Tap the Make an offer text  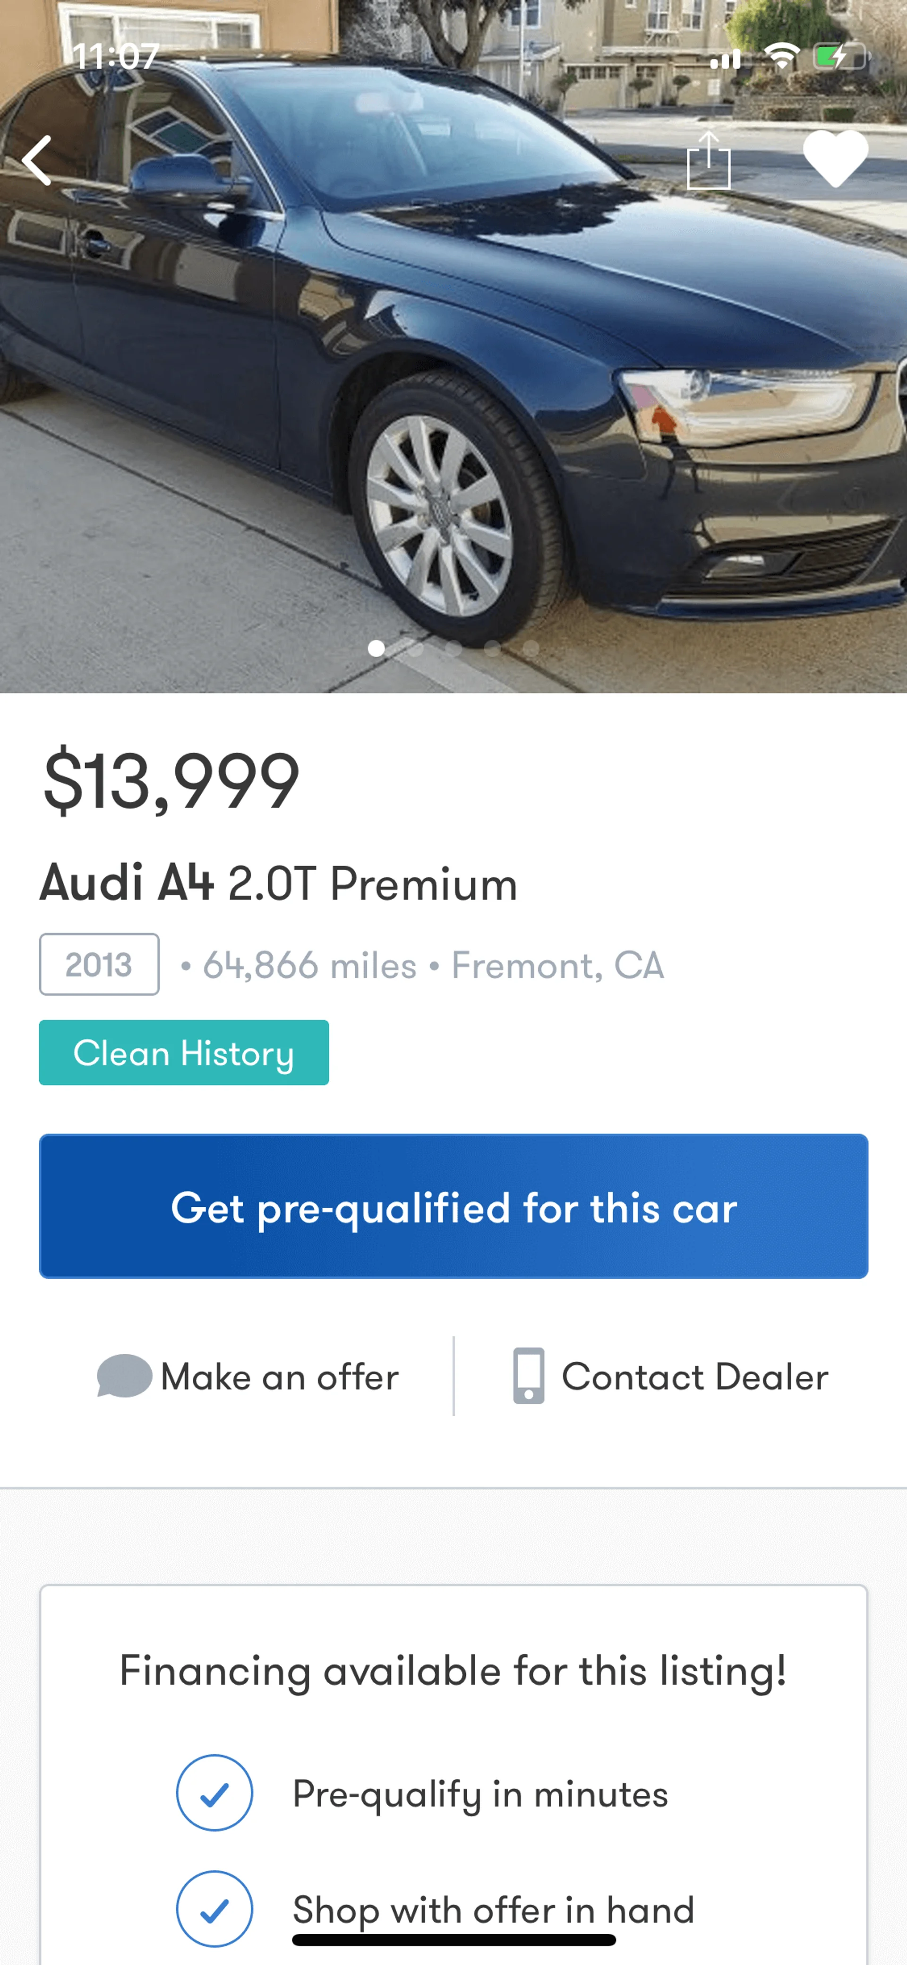tap(280, 1377)
